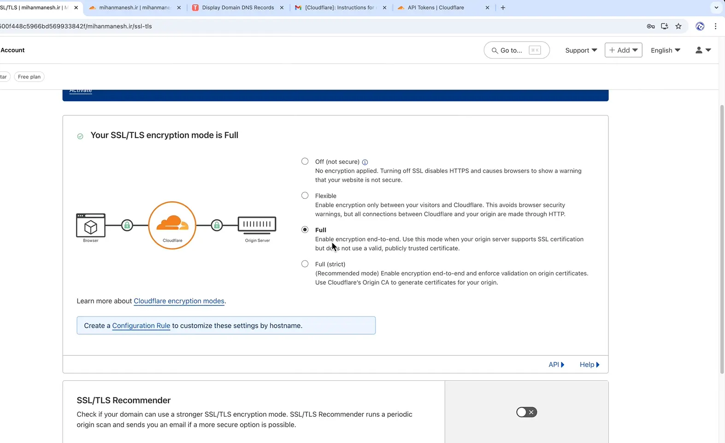Click the Free plan badge
The height and width of the screenshot is (443, 725).
click(x=29, y=77)
